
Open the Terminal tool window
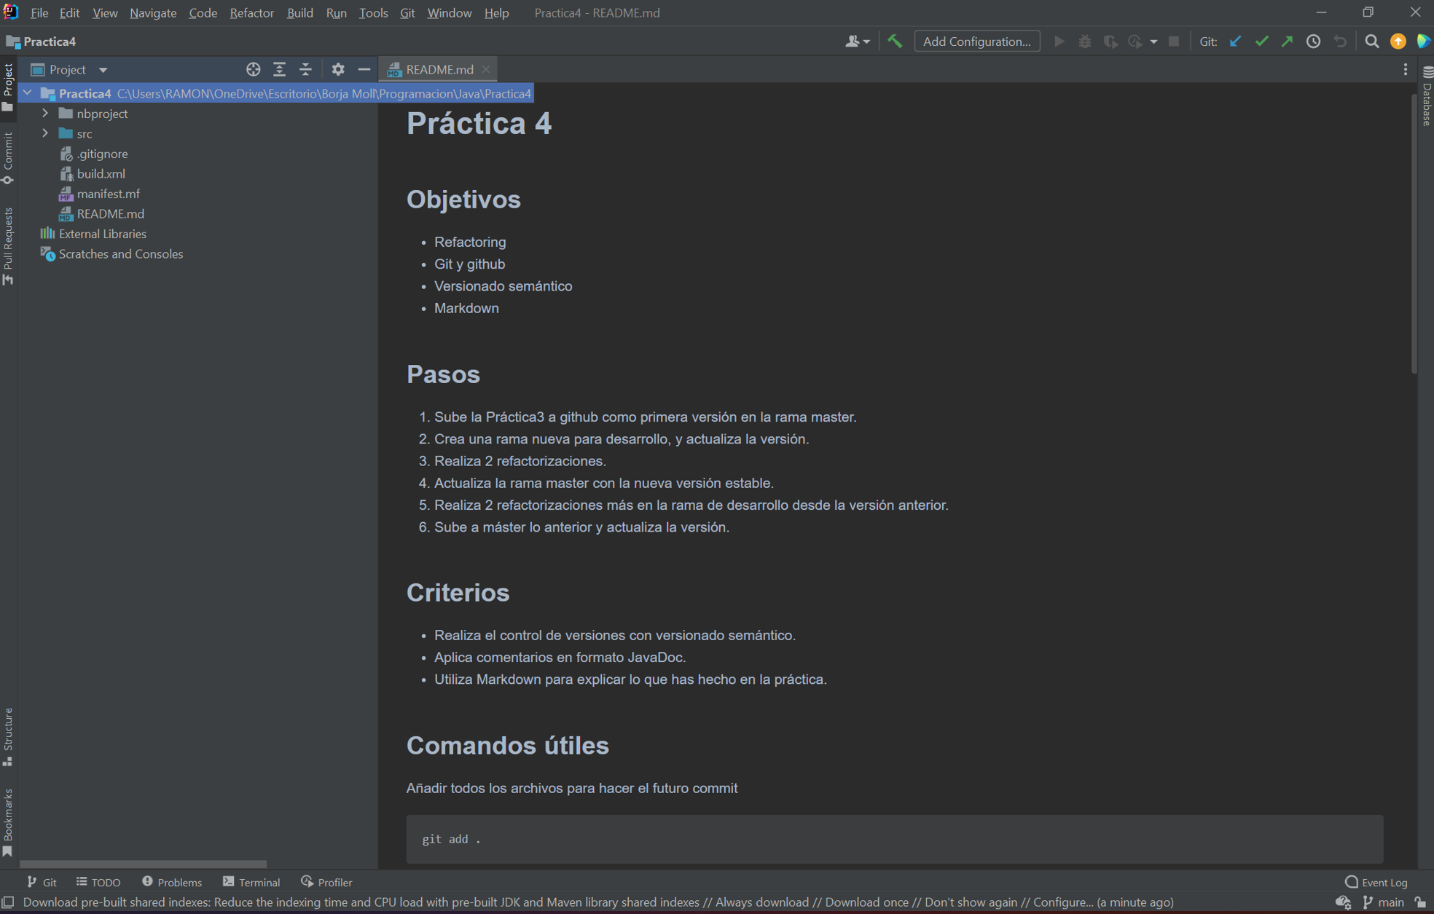[x=251, y=882]
